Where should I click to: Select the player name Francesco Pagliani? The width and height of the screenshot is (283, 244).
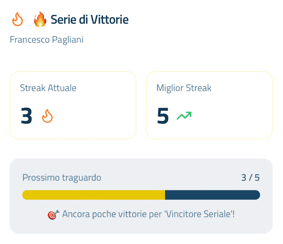pos(46,39)
